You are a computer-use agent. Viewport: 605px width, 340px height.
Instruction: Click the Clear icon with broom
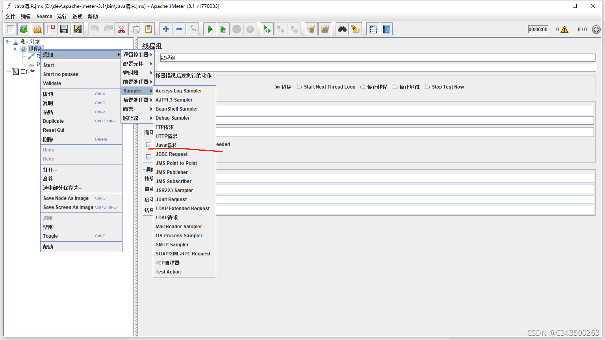point(312,29)
